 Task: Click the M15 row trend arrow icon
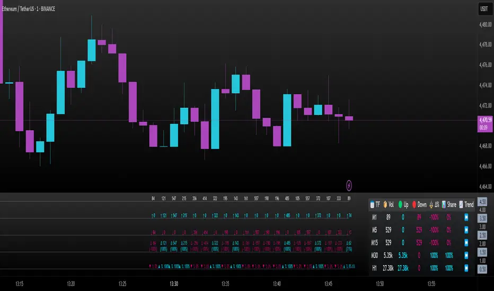click(466, 243)
